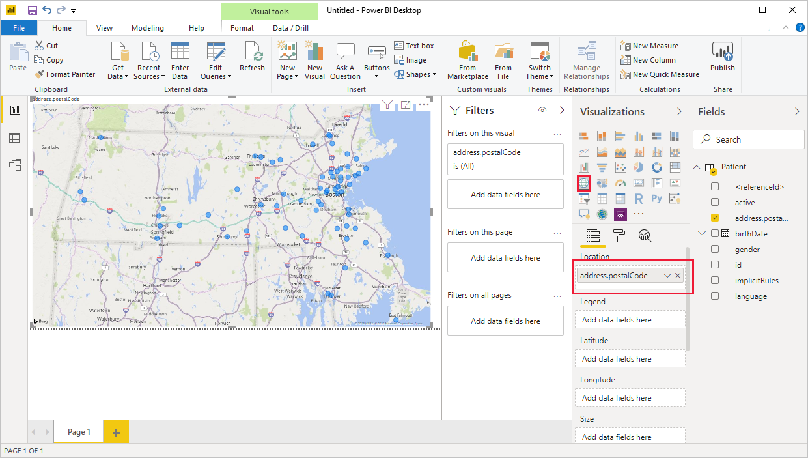The image size is (808, 458).
Task: Open the Help ribbon tab
Action: pyautogui.click(x=196, y=28)
